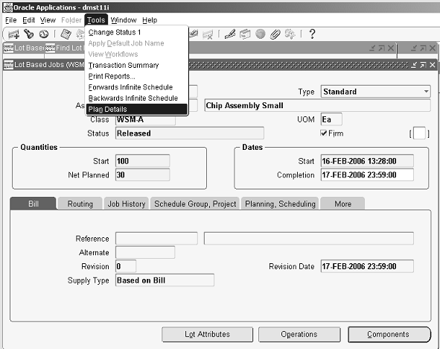Click the Reference description field
This screenshot has width=440, height=349.
(309, 239)
